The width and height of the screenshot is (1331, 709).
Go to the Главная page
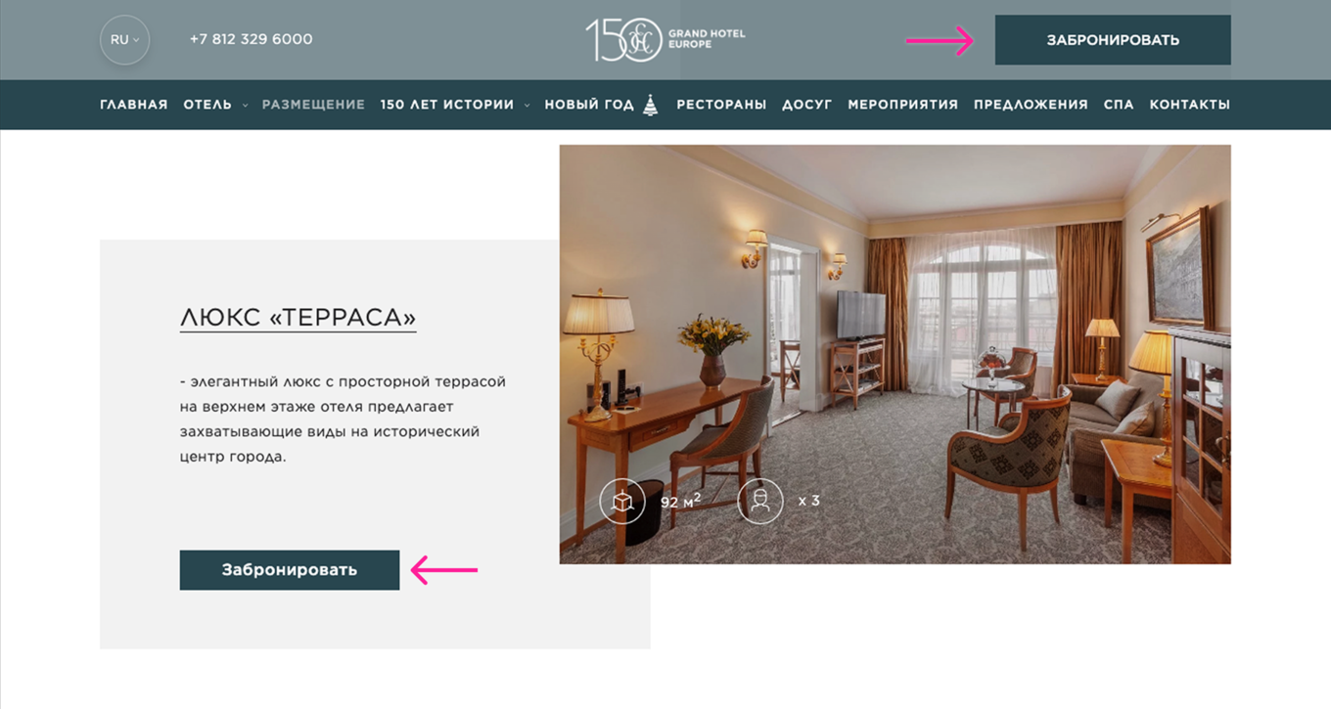[134, 105]
